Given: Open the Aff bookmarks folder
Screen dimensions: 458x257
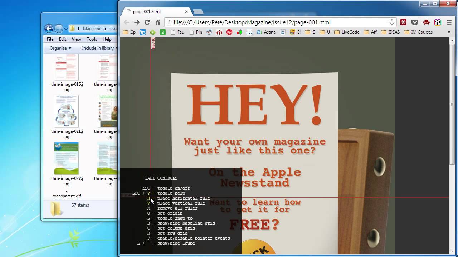Looking at the screenshot, I should tap(370, 32).
